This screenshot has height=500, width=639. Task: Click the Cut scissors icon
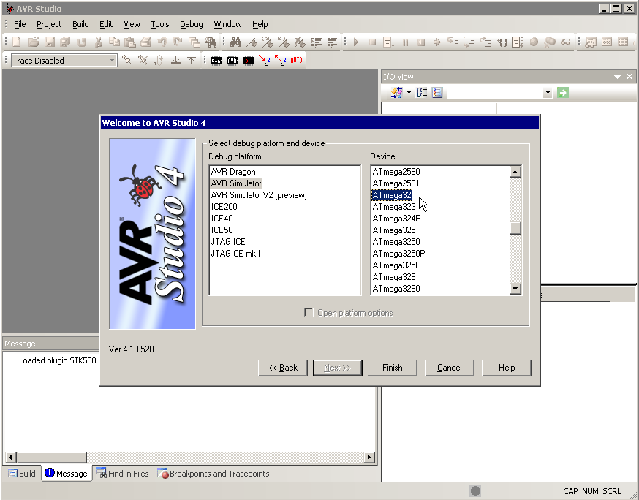click(x=98, y=42)
